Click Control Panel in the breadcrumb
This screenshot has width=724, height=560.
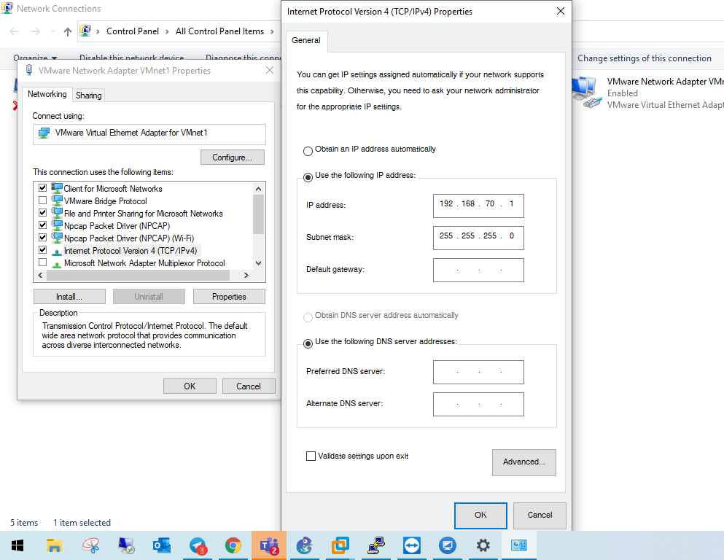pos(133,31)
